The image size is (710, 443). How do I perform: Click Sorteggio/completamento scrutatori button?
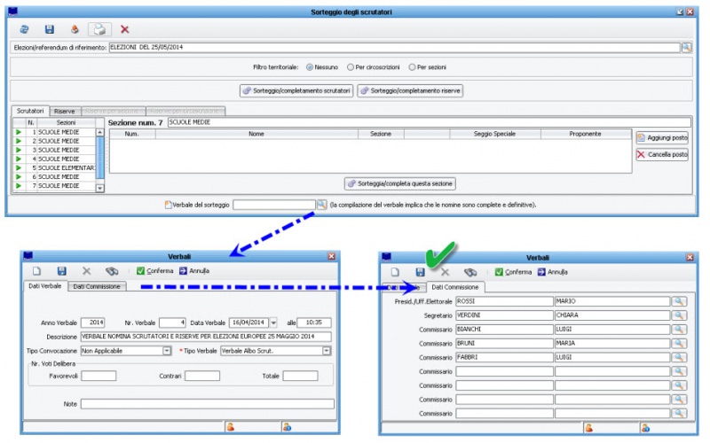coord(296,90)
